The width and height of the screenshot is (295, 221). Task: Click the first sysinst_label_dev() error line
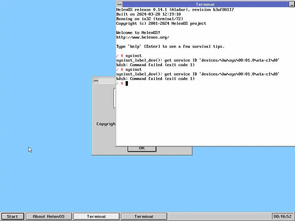[x=198, y=60]
